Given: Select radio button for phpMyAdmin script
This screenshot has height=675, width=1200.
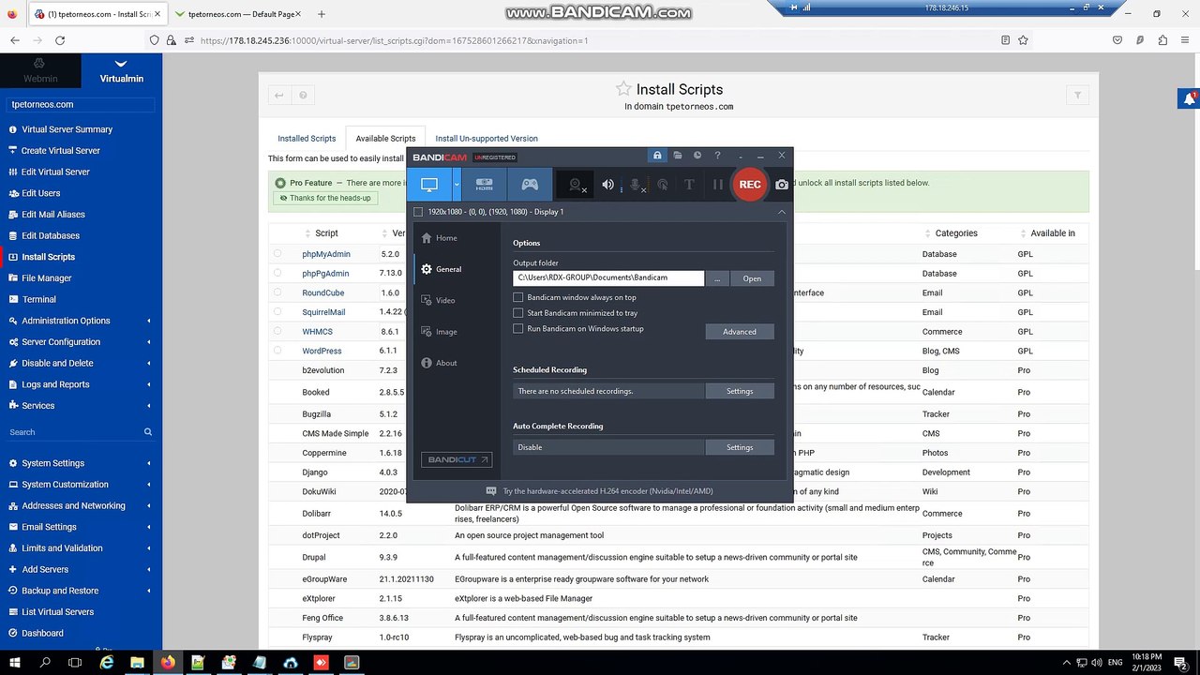Looking at the screenshot, I should pyautogui.click(x=277, y=254).
